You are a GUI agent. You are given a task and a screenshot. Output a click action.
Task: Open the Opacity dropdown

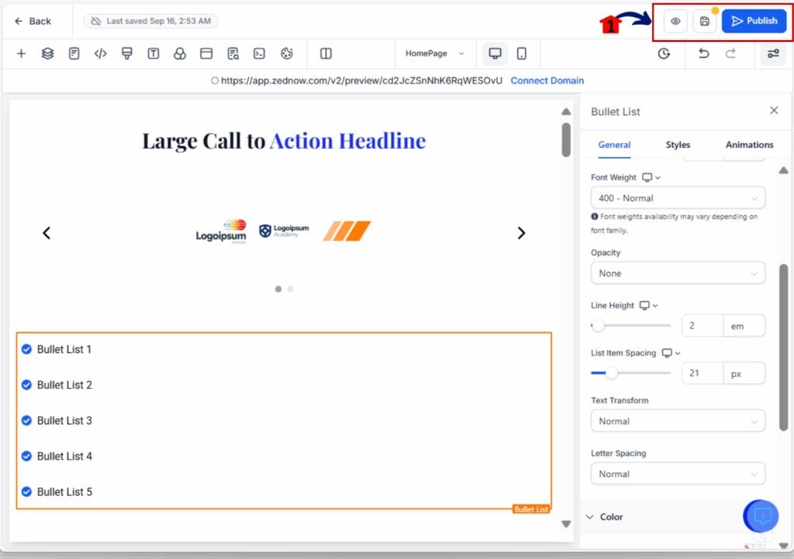pos(678,273)
